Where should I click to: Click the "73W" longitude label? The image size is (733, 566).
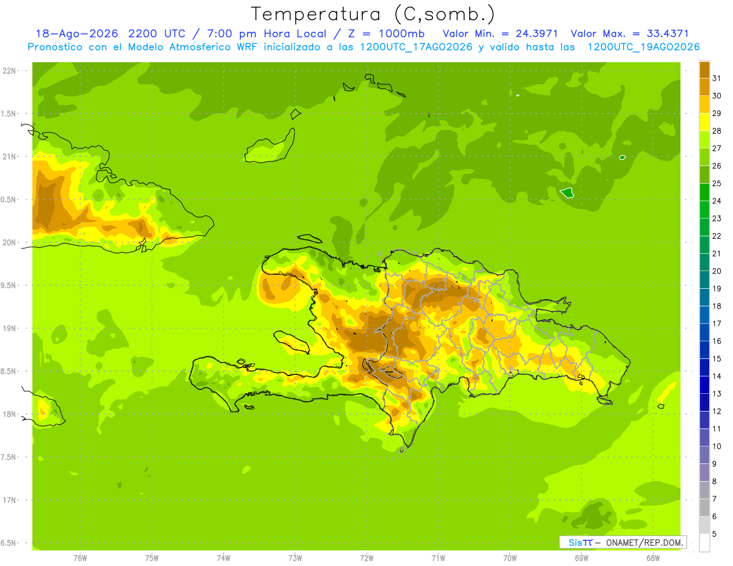tap(295, 558)
